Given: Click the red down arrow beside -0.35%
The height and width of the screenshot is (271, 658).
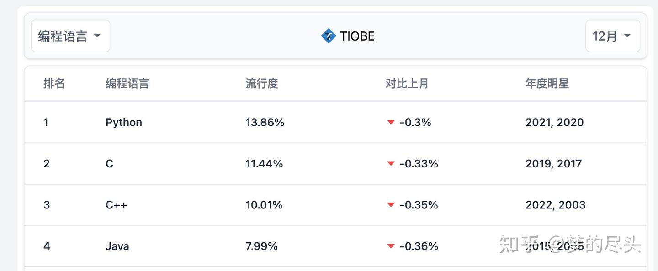Looking at the screenshot, I should point(391,205).
